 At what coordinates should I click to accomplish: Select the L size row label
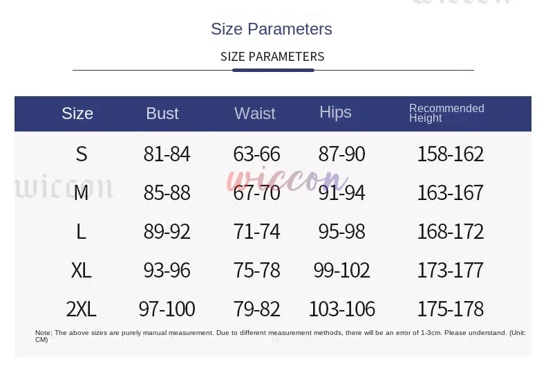point(81,231)
